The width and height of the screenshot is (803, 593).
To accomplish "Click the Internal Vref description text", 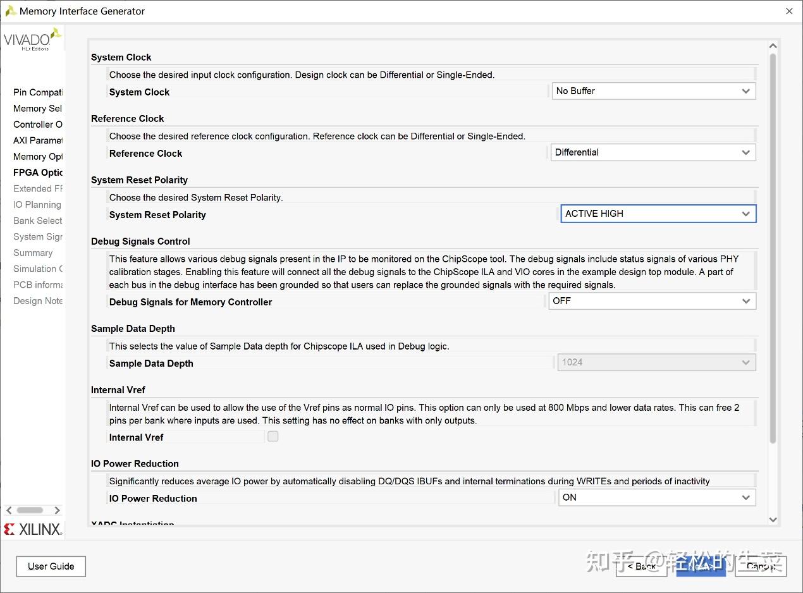I will (424, 414).
